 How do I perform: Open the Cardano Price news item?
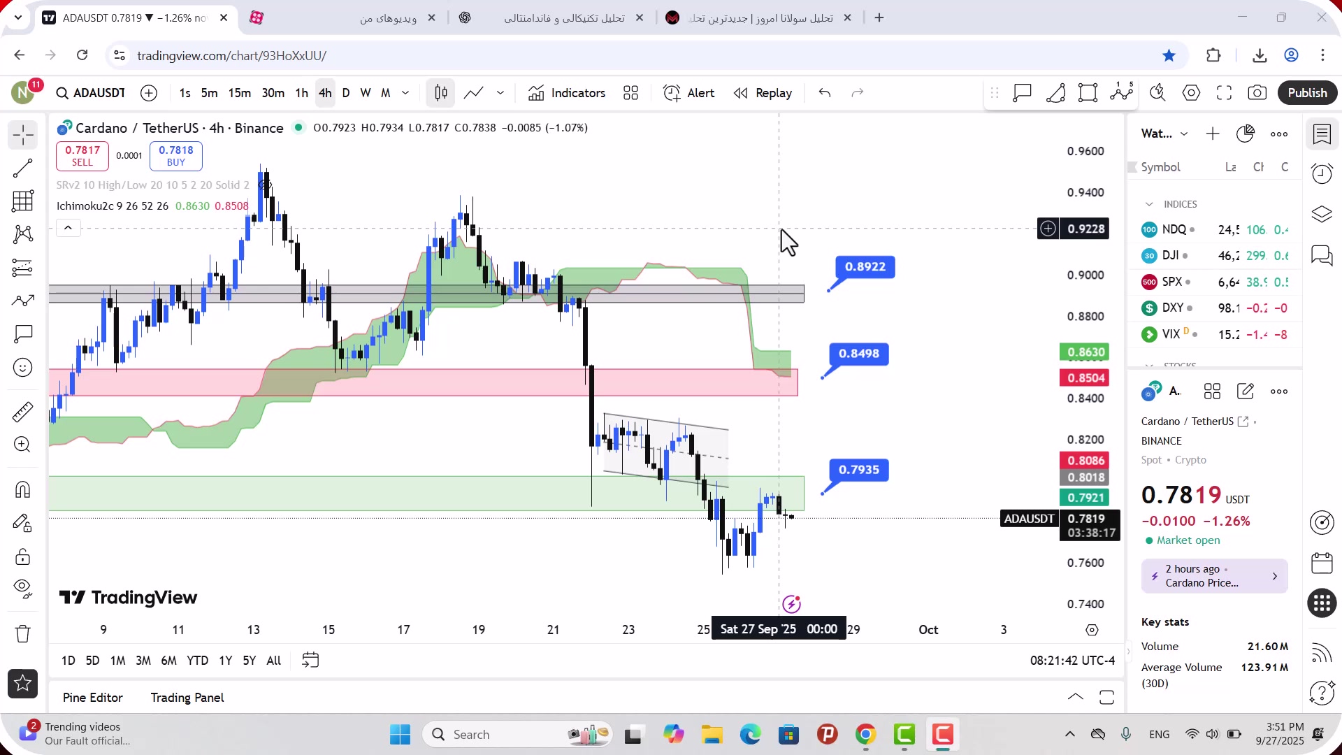[x=1215, y=576]
